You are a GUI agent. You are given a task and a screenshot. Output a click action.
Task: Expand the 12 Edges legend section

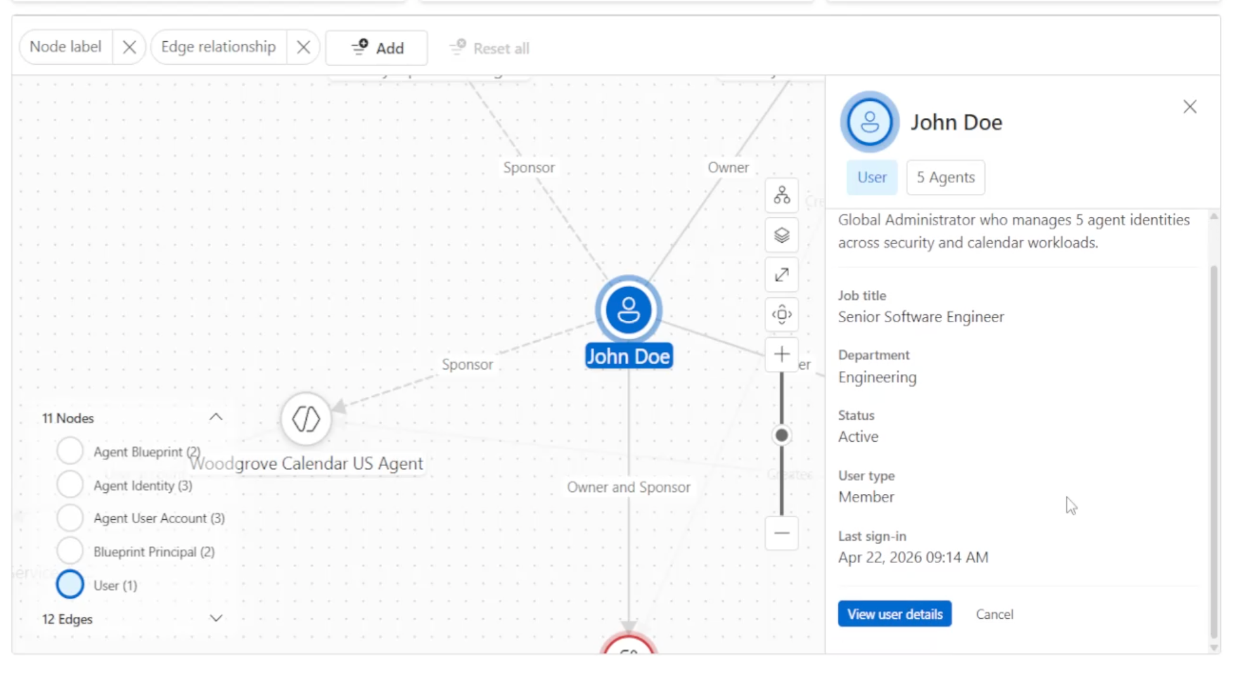pyautogui.click(x=216, y=619)
